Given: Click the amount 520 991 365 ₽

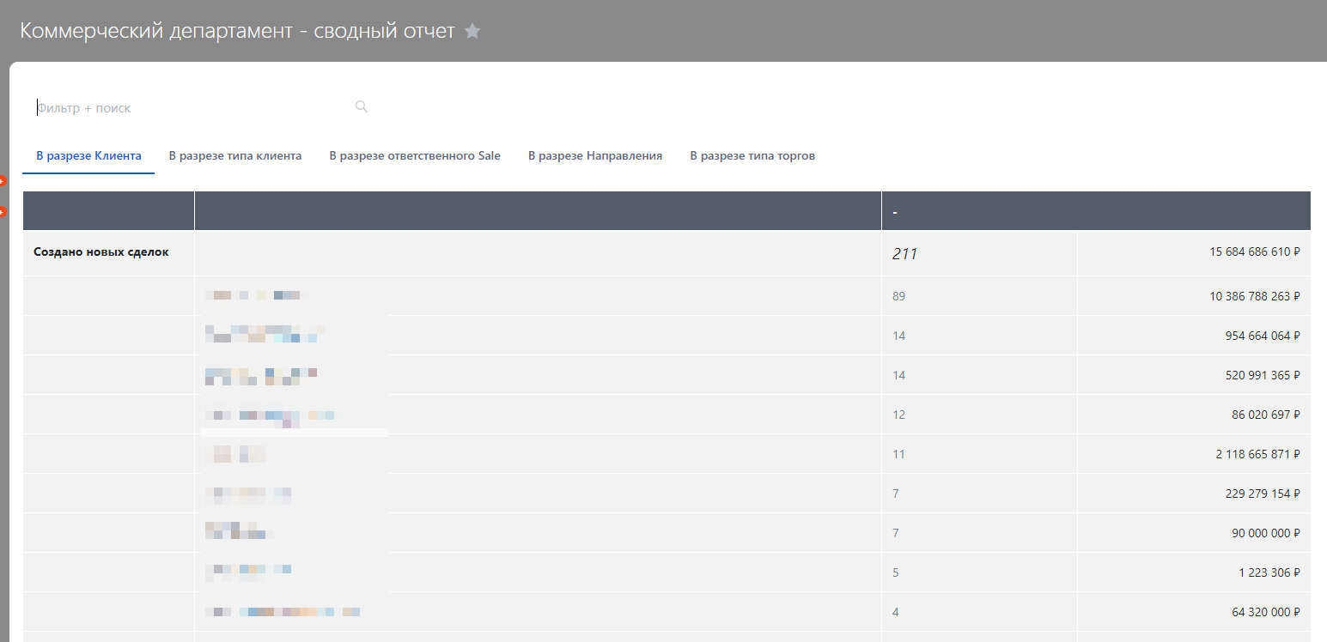Looking at the screenshot, I should [1263, 375].
